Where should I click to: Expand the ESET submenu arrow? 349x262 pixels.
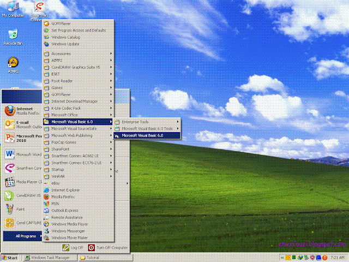[x=111, y=74]
